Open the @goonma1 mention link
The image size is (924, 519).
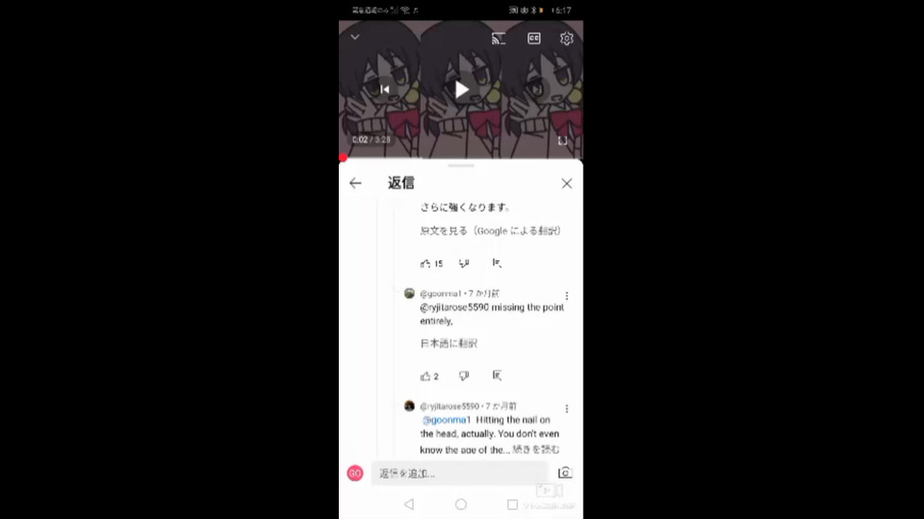tap(446, 420)
